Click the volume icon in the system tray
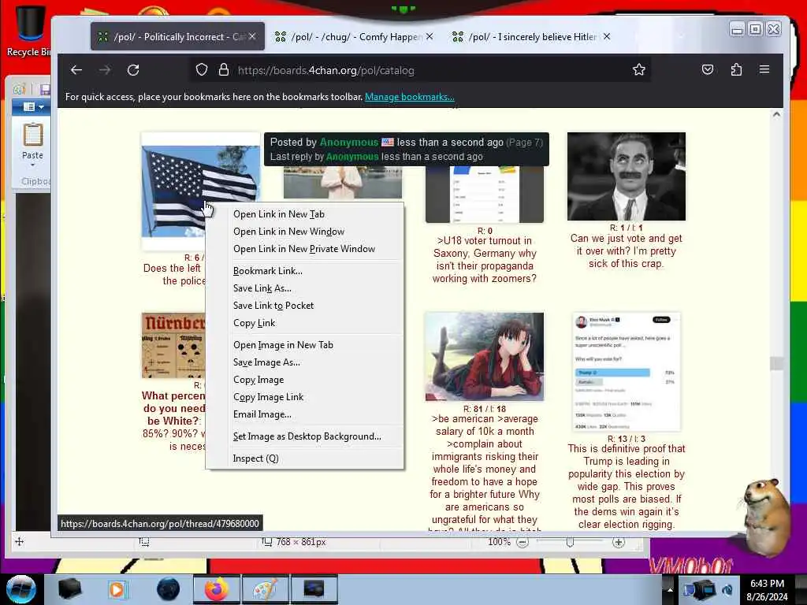Viewport: 807px width, 605px height. pos(727,589)
